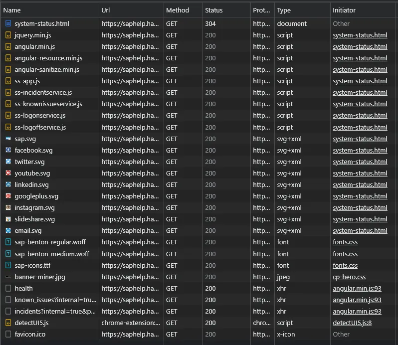398x345 pixels.
Task: Click the document icon beside system-status.html
Action: (x=8, y=23)
